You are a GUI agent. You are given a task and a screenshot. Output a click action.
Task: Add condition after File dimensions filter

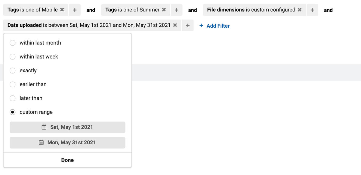[x=312, y=10]
